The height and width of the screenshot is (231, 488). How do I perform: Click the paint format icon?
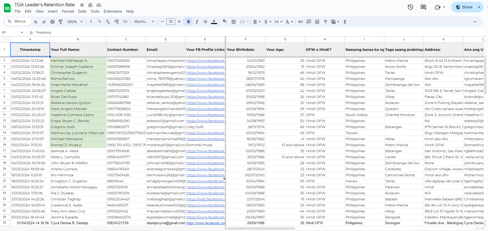coord(61,22)
